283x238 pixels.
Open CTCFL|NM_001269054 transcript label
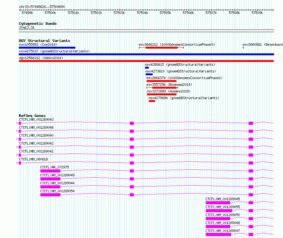[x=57, y=191]
